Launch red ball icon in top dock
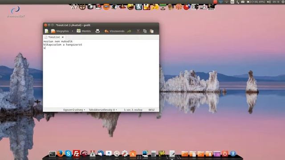Screen dimensions: 285x160 [187, 7]
